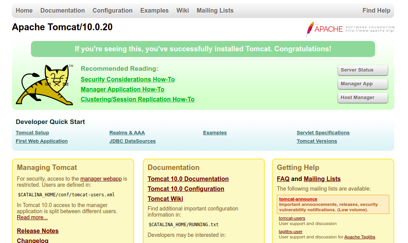Select Mailing Lists in the top bar
The image size is (408, 243).
(215, 10)
